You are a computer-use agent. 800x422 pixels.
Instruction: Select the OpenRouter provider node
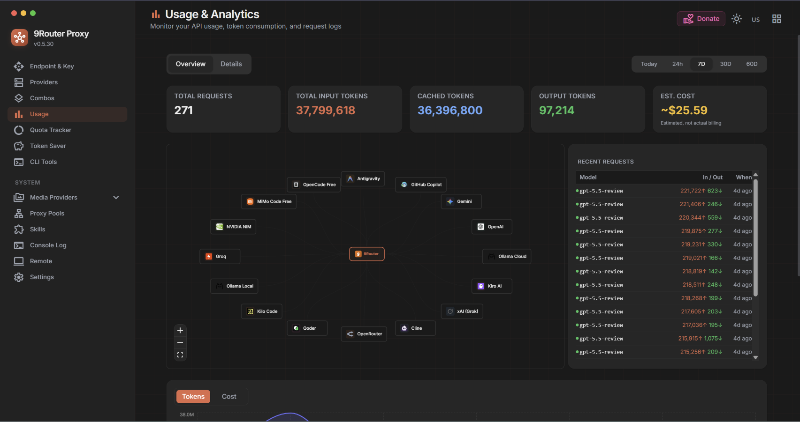(364, 334)
